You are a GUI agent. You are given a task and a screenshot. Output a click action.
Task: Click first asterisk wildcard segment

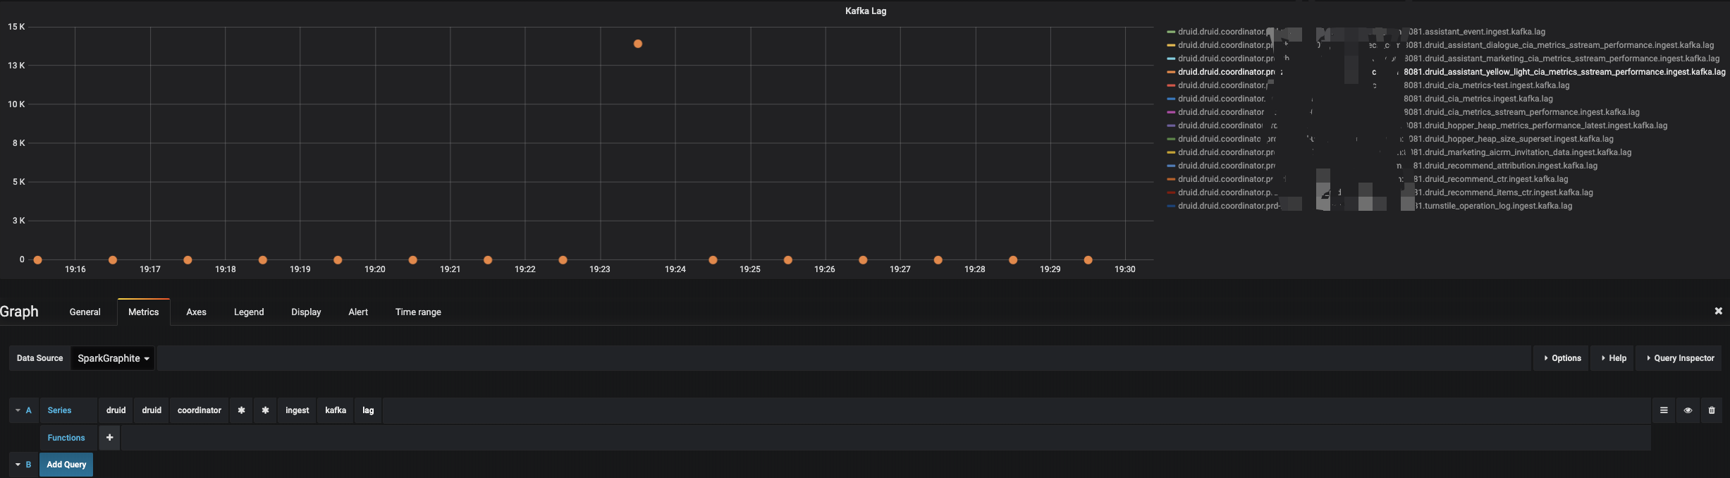[x=241, y=410]
